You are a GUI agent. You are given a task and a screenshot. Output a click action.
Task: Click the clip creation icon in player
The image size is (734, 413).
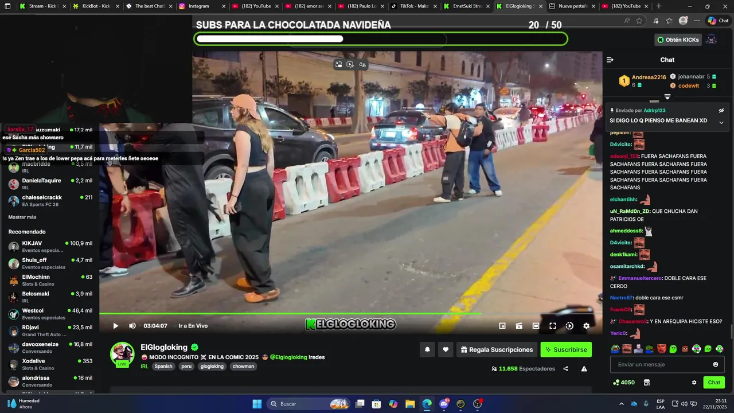(x=519, y=326)
